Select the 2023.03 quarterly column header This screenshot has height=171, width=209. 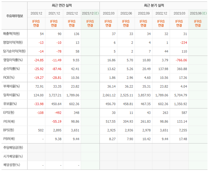[179, 14]
